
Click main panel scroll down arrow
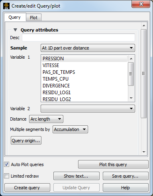(144, 152)
